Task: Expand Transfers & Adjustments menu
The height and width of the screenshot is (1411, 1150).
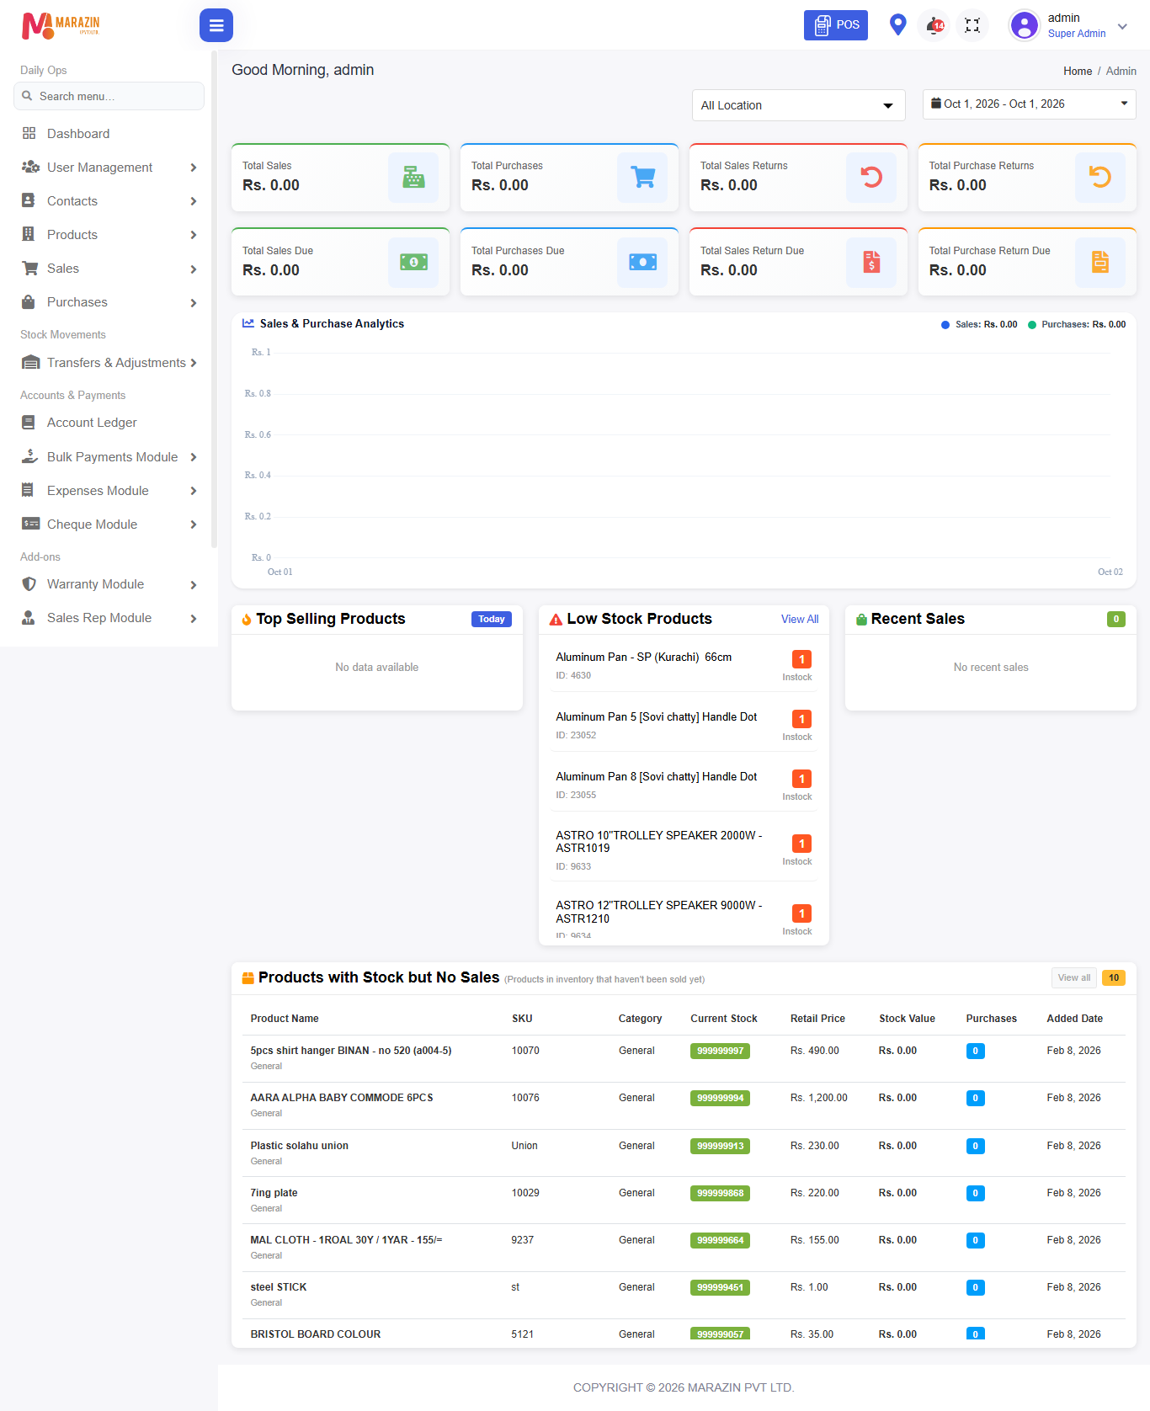Action: (109, 363)
